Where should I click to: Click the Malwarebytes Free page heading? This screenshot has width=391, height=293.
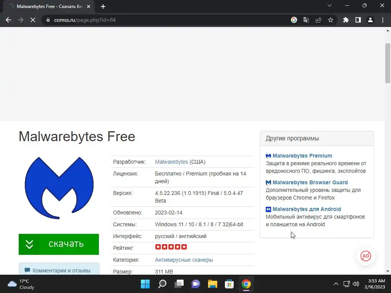[77, 137]
